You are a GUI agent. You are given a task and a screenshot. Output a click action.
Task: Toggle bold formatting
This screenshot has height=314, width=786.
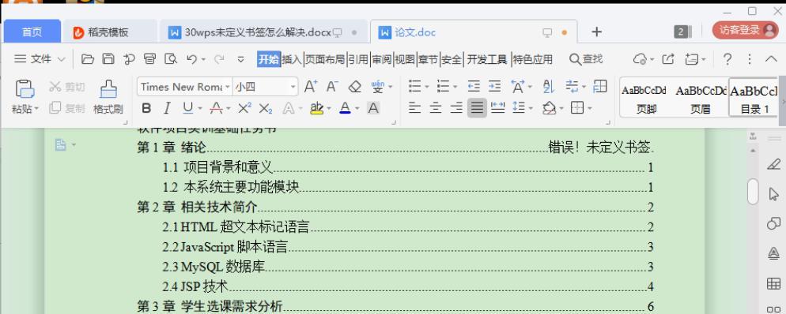click(146, 108)
